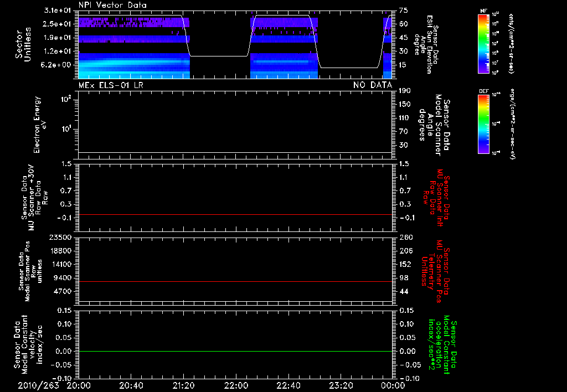Click the 'Model Scanner Pos Raw unitless' label
Viewport: 567px width, 392px height.
pyautogui.click(x=30, y=271)
